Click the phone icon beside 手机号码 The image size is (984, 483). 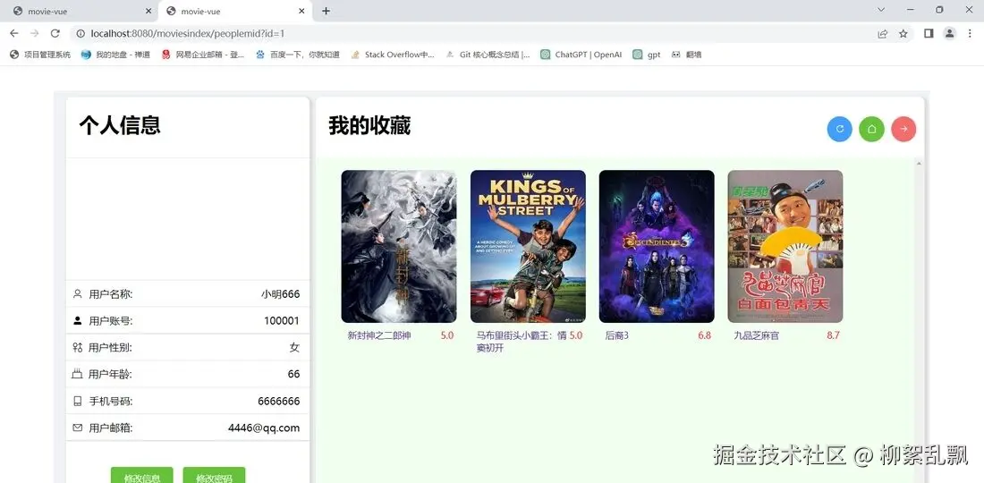tap(78, 401)
